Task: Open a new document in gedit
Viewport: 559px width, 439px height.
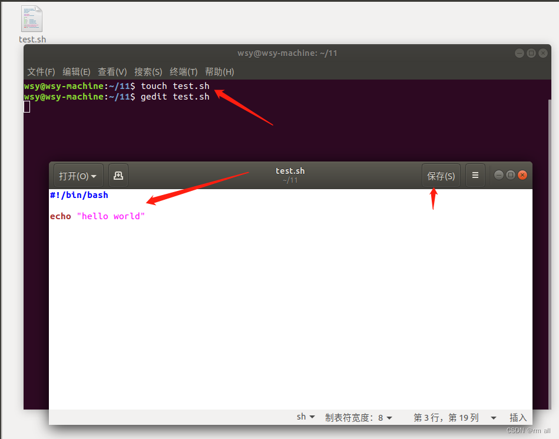Action: 118,175
